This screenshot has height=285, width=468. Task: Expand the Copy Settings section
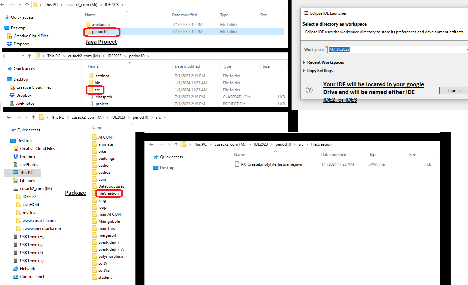320,71
